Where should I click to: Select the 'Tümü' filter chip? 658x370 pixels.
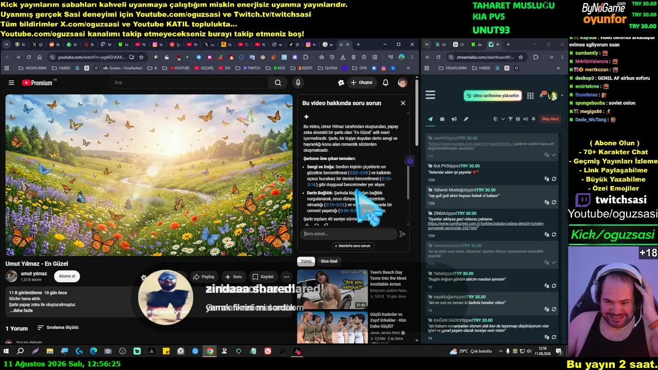point(306,262)
